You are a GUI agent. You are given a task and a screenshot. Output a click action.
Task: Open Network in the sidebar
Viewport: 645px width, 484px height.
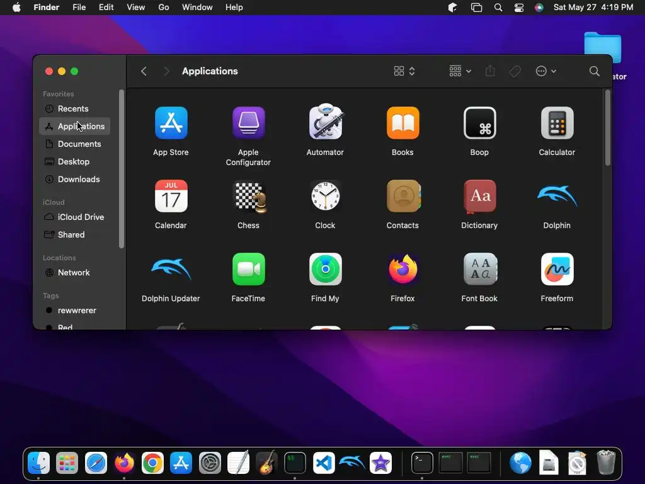click(74, 272)
